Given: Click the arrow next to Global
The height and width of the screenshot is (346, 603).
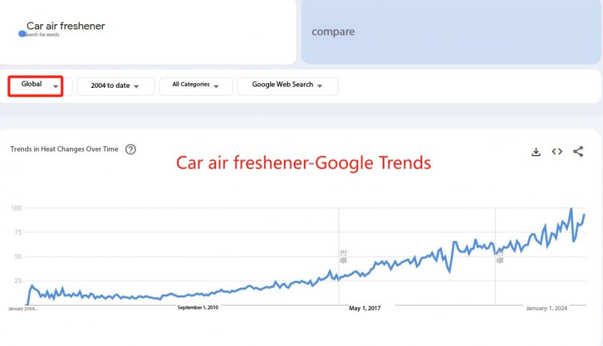Looking at the screenshot, I should (x=56, y=86).
